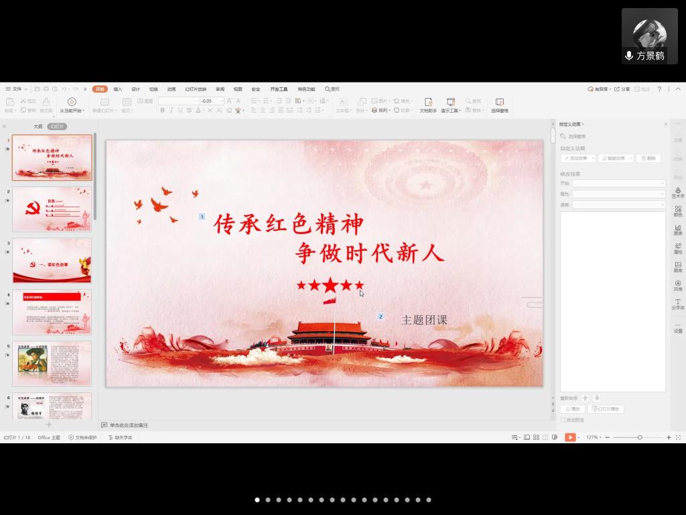Toggle italic text formatting
Viewport: 686px width, 515px height.
click(171, 110)
